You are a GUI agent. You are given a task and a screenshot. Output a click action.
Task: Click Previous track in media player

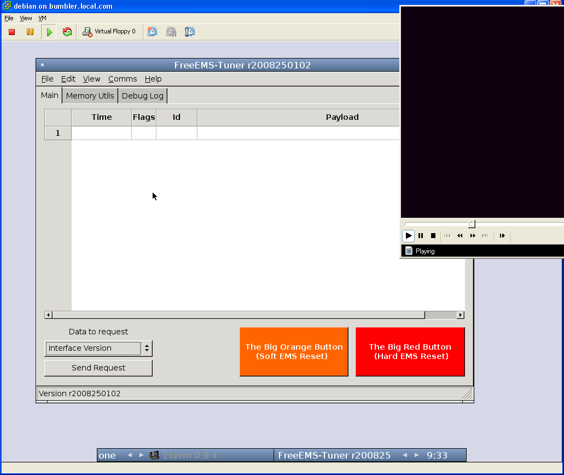click(x=447, y=236)
